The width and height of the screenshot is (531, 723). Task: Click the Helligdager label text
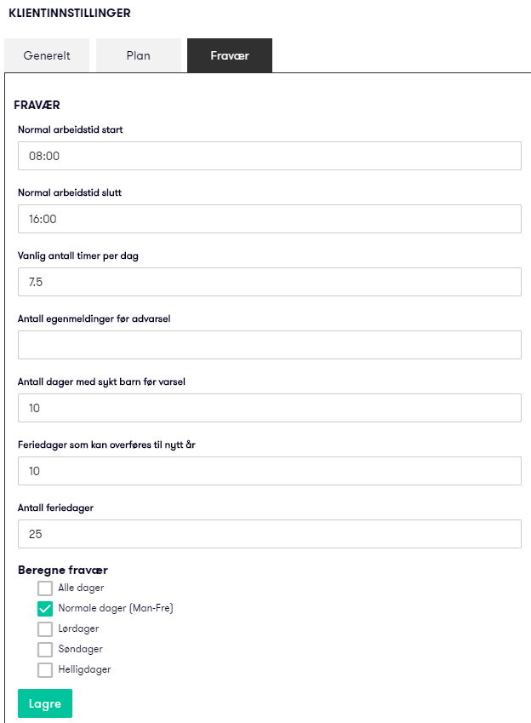[x=84, y=669]
